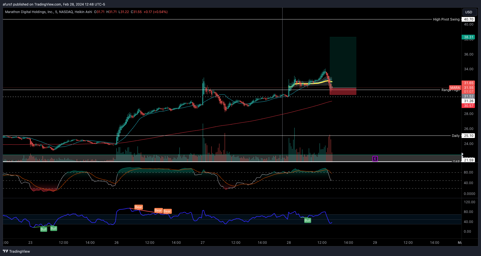Click the red 31.65 price label
This screenshot has height=256, width=481.
pyautogui.click(x=469, y=83)
